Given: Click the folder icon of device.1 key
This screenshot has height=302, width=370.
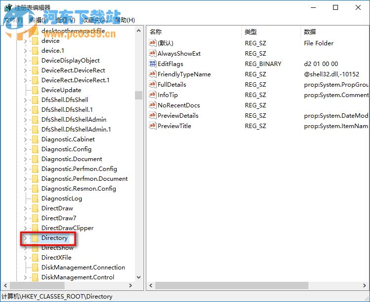Looking at the screenshot, I should pos(35,51).
